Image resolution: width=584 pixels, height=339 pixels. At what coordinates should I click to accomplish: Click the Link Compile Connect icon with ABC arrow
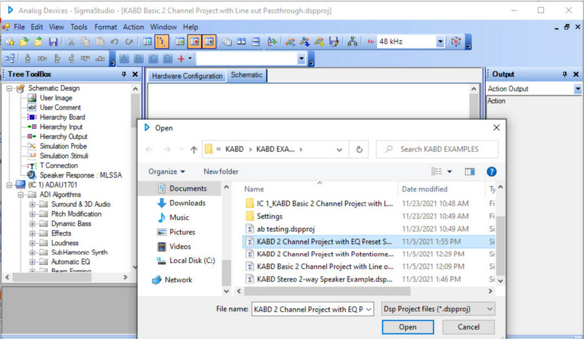272,42
